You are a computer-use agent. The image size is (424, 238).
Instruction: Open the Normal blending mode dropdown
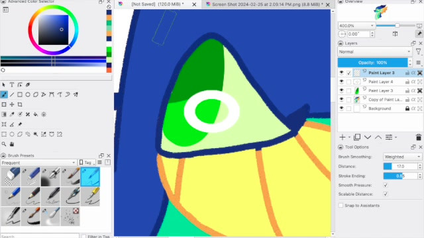pos(375,52)
